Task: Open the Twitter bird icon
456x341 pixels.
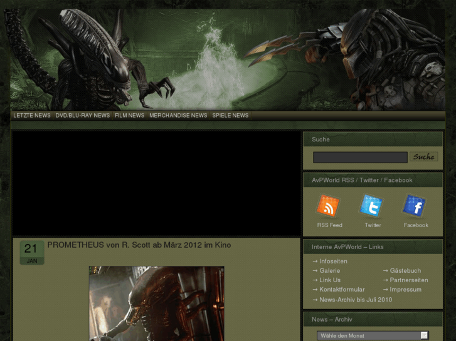Action: [371, 206]
